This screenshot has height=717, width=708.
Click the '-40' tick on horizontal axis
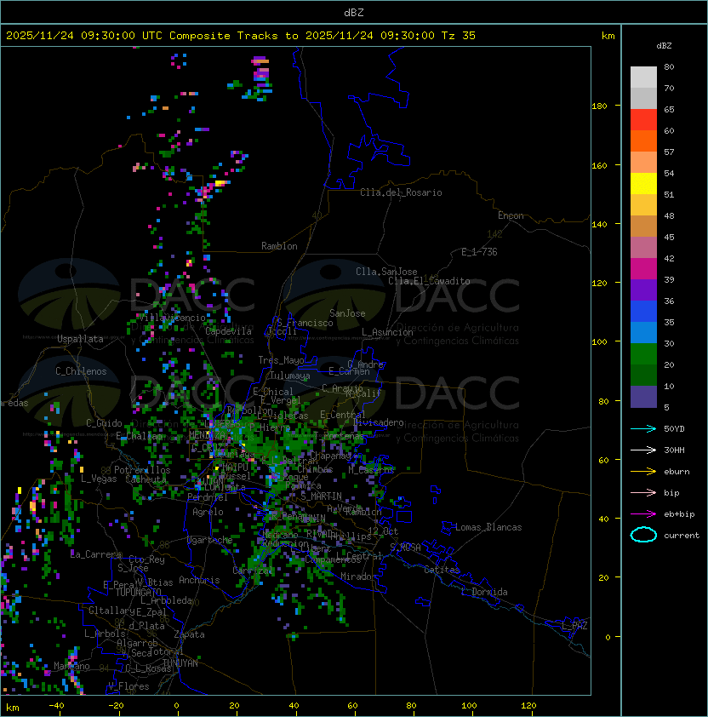(56, 706)
